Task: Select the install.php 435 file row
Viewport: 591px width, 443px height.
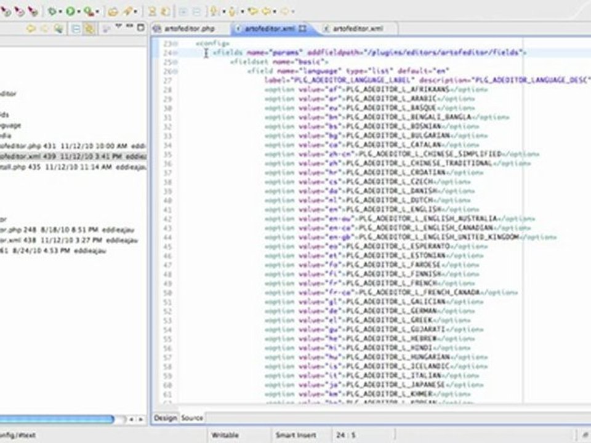Action: pyautogui.click(x=73, y=167)
